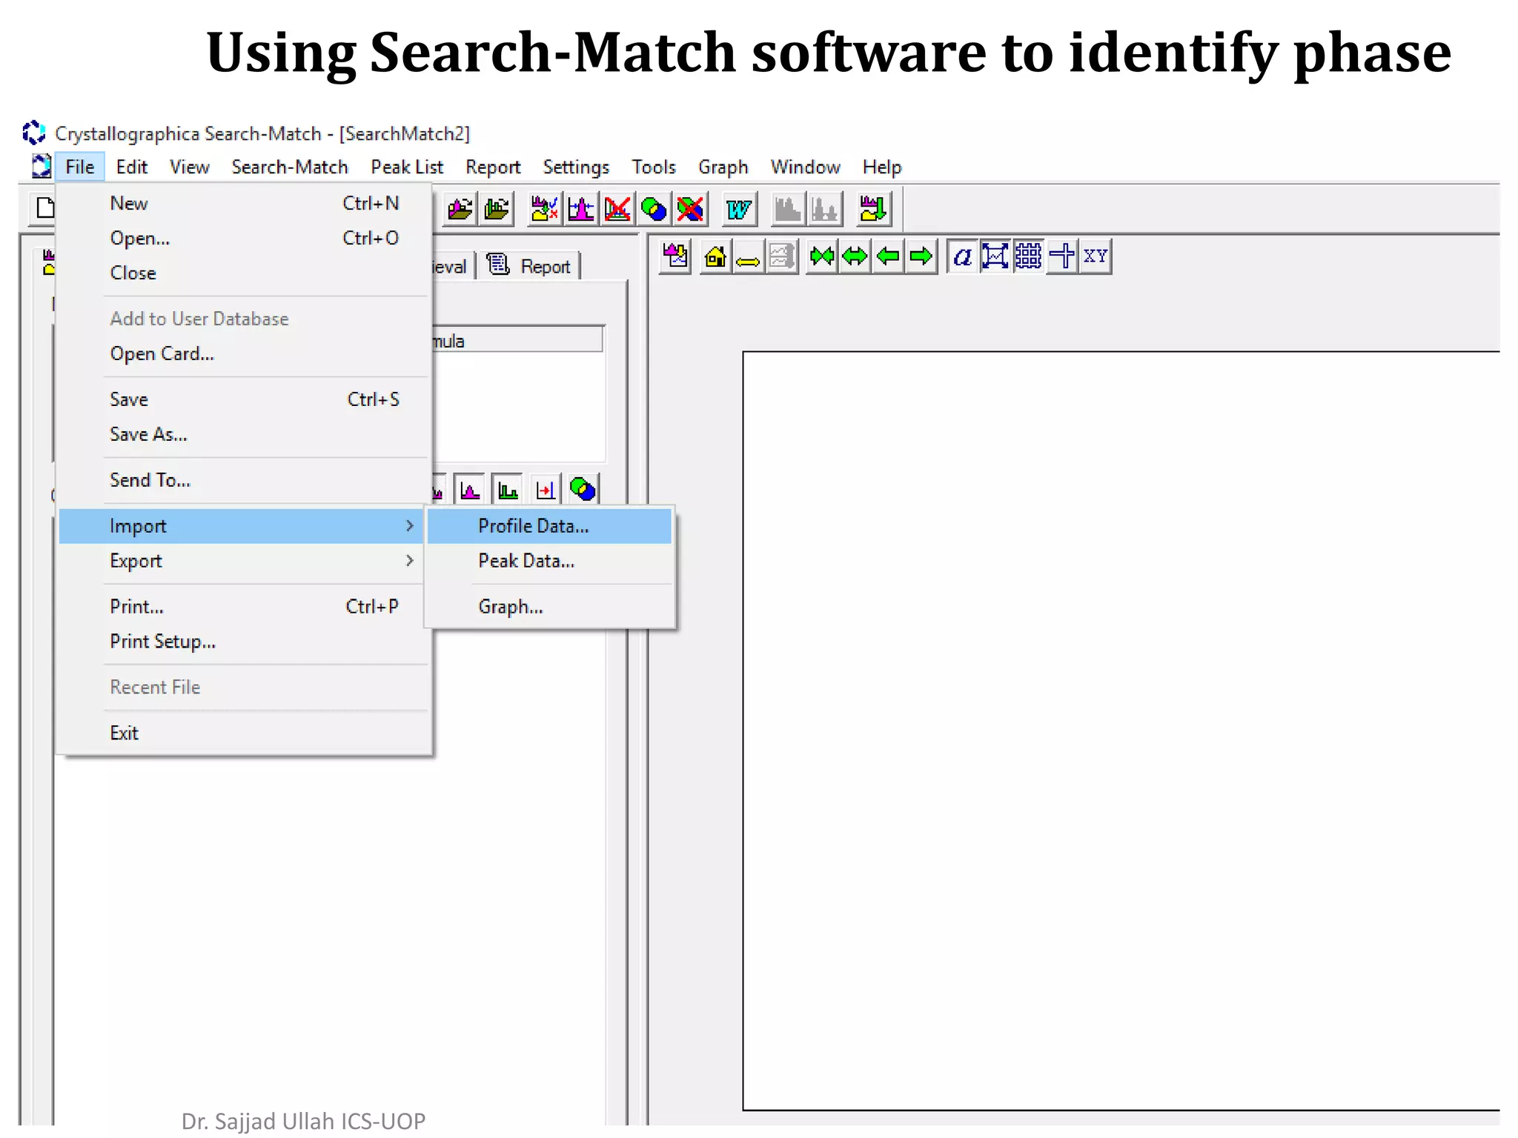The image size is (1518, 1138).
Task: Select Profile Data... in Import submenu
Action: (x=550, y=526)
